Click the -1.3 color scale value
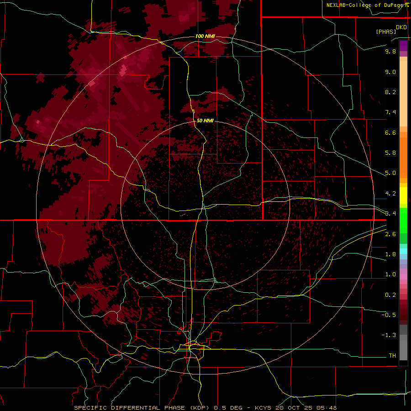This screenshot has width=411, height=411. pyautogui.click(x=389, y=335)
